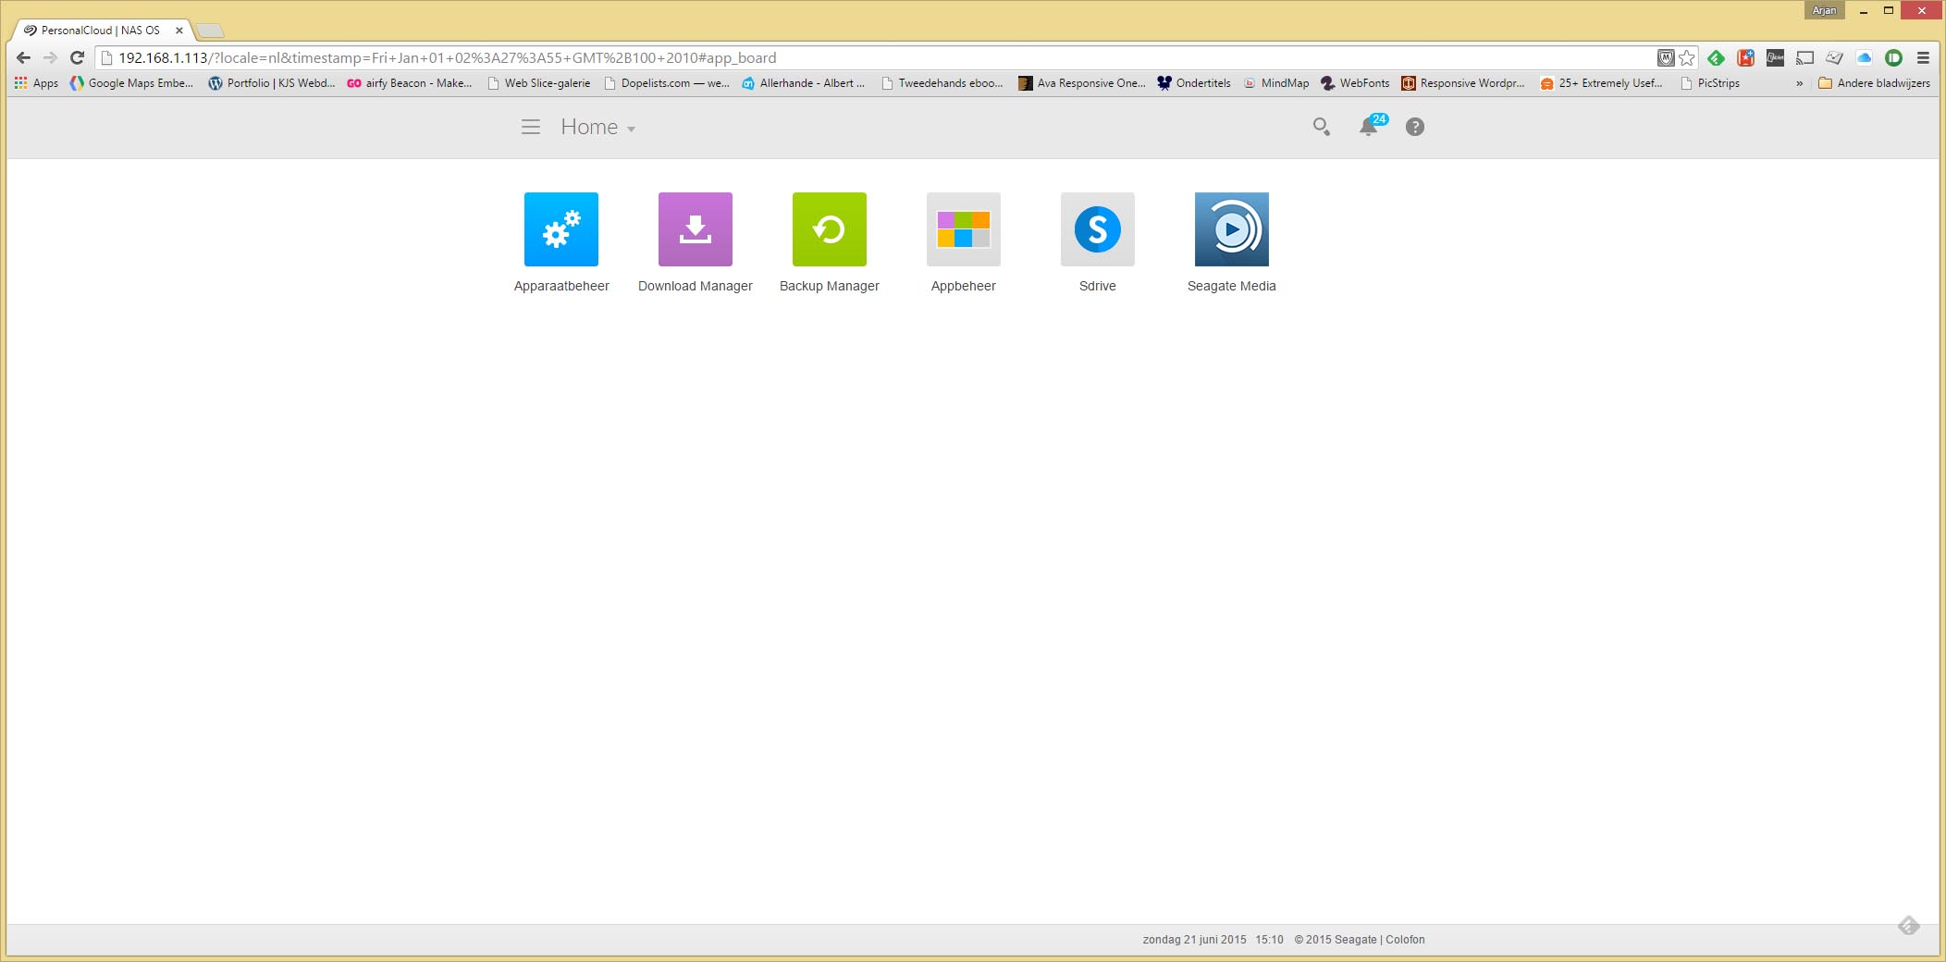Open the Appbeheer app tile

click(x=964, y=229)
